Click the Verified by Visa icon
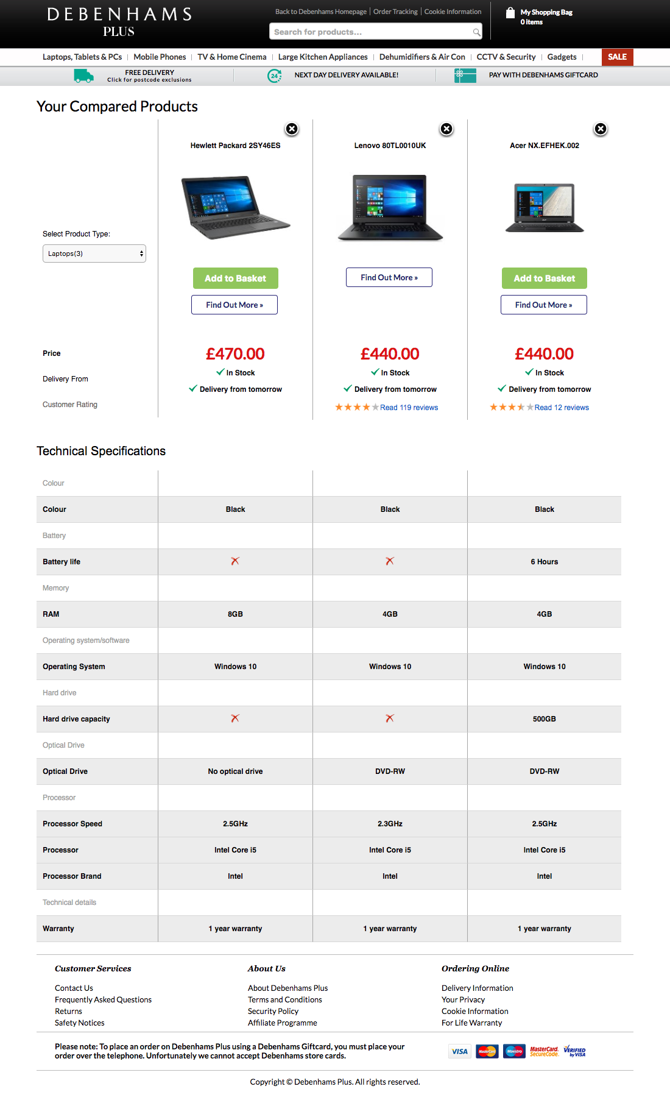Image resolution: width=670 pixels, height=1117 pixels. [575, 1051]
